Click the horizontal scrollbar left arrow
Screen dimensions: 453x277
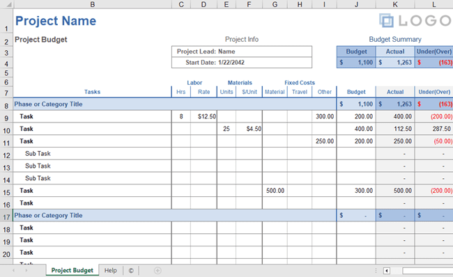387,271
